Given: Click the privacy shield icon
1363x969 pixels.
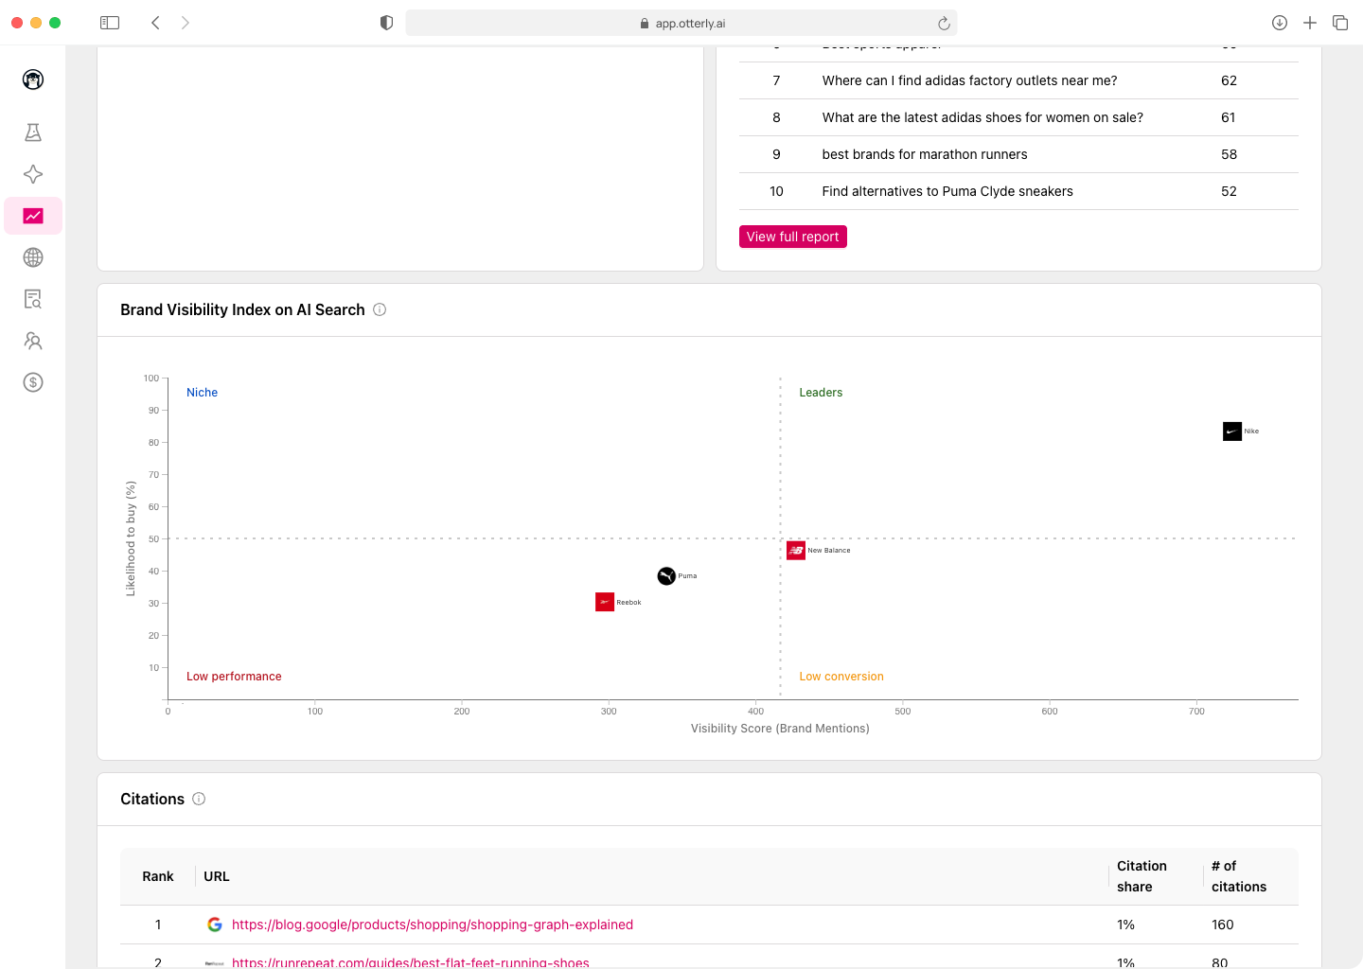Looking at the screenshot, I should 386,23.
